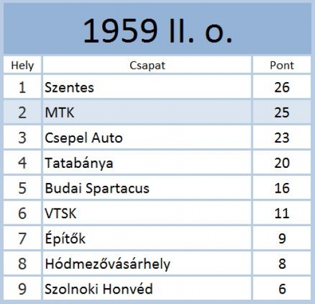Screen dimensions: 315x304
Task: Select the Tatabánya team cell
Action: tap(147, 162)
